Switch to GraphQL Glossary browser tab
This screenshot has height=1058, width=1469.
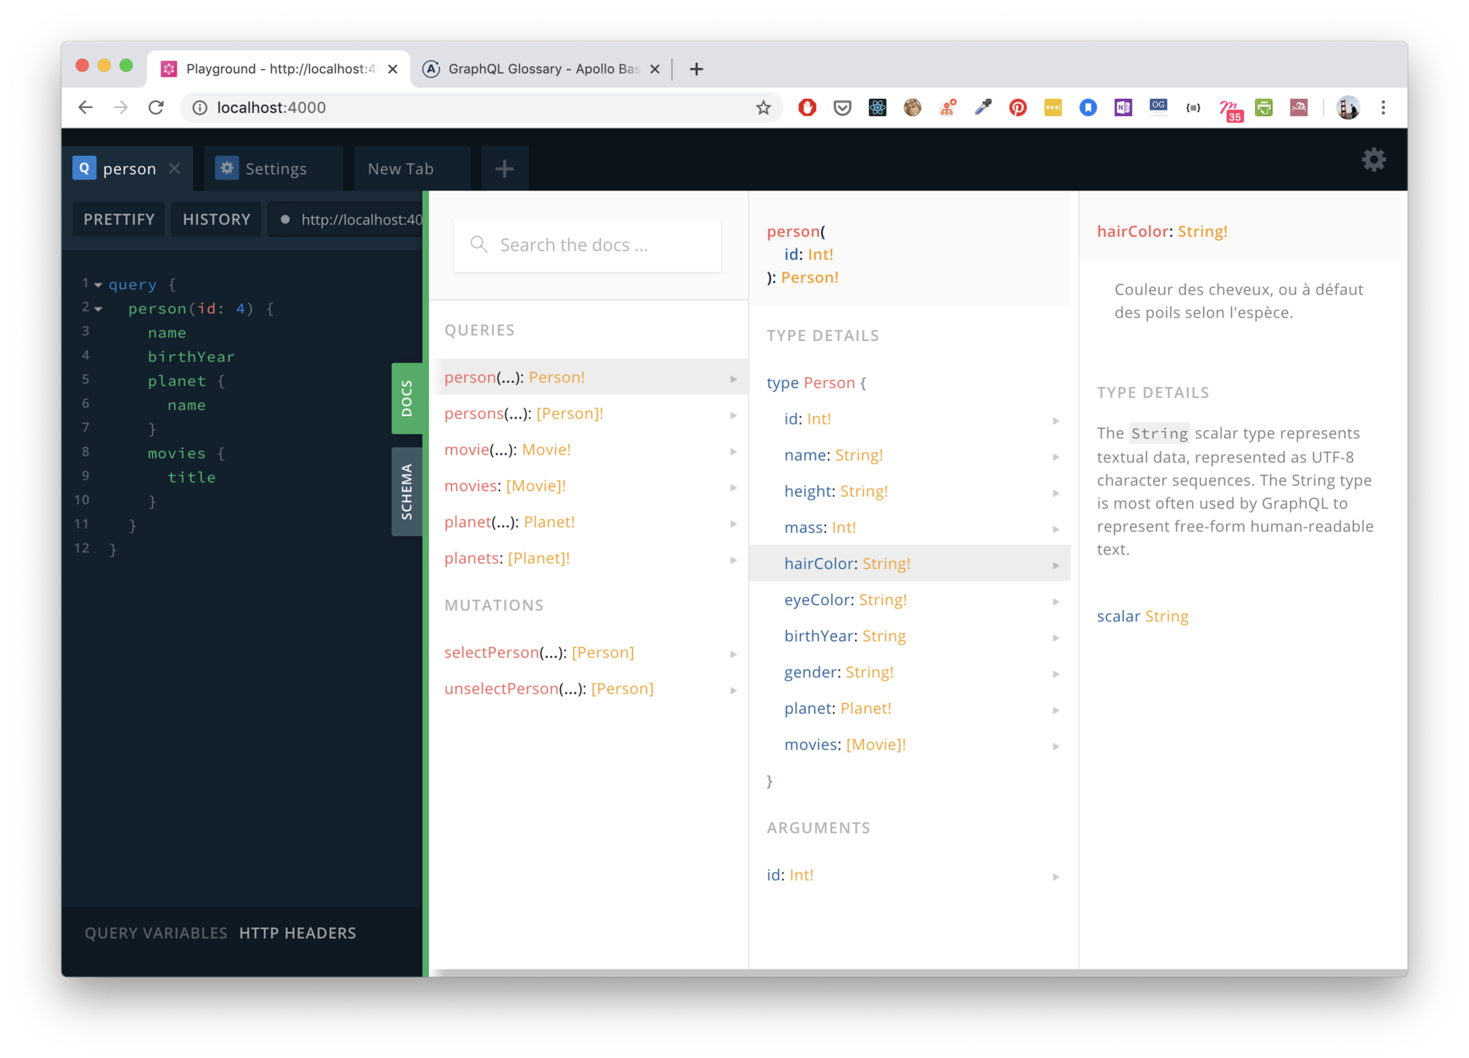[x=542, y=69]
